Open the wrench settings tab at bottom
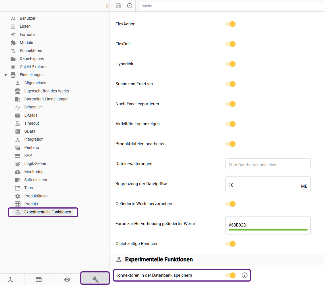The image size is (324, 285). pos(95,279)
